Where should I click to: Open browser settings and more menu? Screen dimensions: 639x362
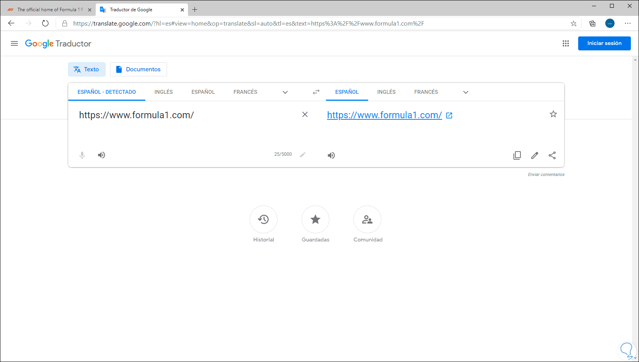tap(628, 23)
